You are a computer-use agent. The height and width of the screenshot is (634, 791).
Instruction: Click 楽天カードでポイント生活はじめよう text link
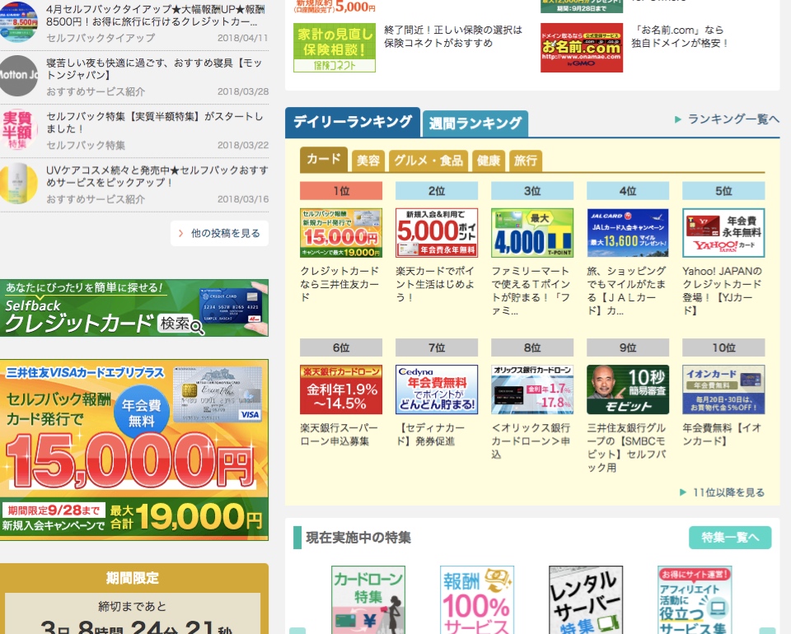click(435, 284)
